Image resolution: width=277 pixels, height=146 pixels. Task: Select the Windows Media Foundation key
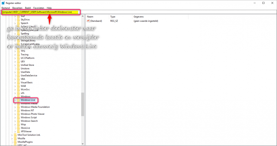tap(35, 107)
